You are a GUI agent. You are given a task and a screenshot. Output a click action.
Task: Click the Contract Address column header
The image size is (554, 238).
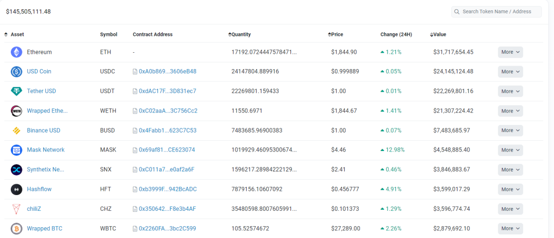[x=153, y=35]
